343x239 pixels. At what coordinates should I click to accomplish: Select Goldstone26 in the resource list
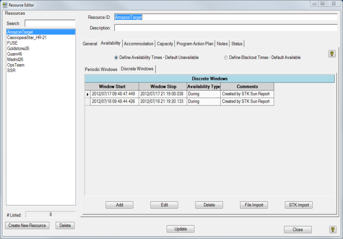coord(18,48)
